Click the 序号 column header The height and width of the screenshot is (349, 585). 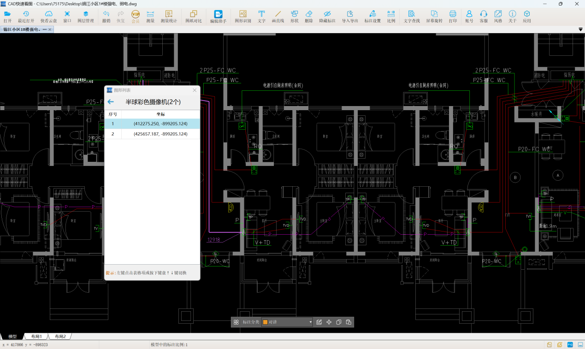(x=113, y=114)
